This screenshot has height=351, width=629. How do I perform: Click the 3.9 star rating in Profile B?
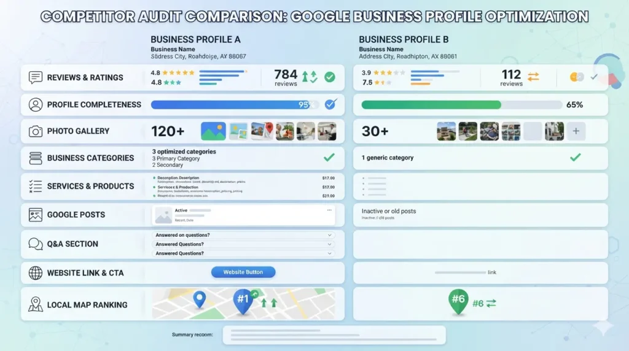383,73
